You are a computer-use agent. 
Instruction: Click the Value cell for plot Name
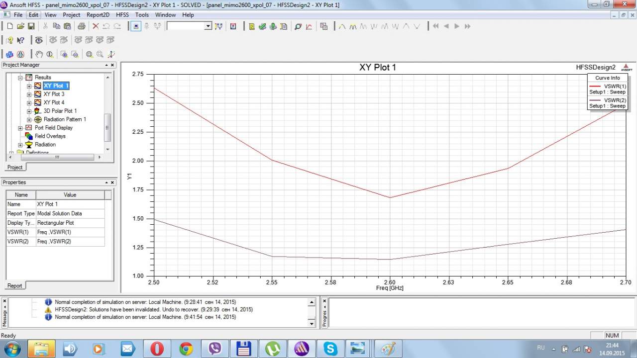[70, 204]
